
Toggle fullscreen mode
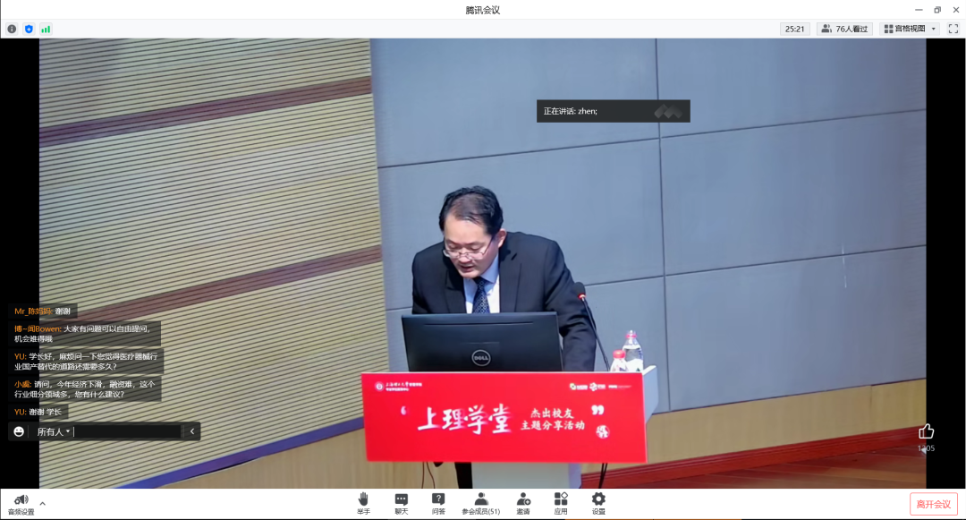pyautogui.click(x=951, y=28)
